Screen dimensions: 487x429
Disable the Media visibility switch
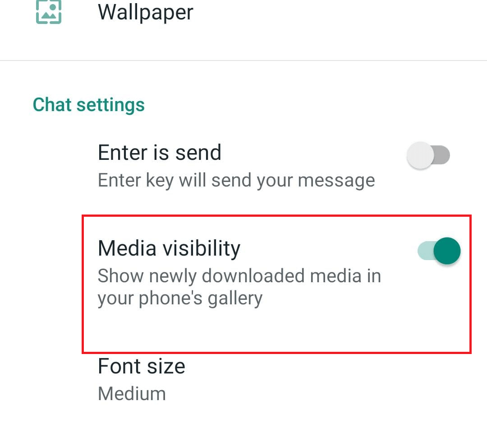tap(439, 251)
